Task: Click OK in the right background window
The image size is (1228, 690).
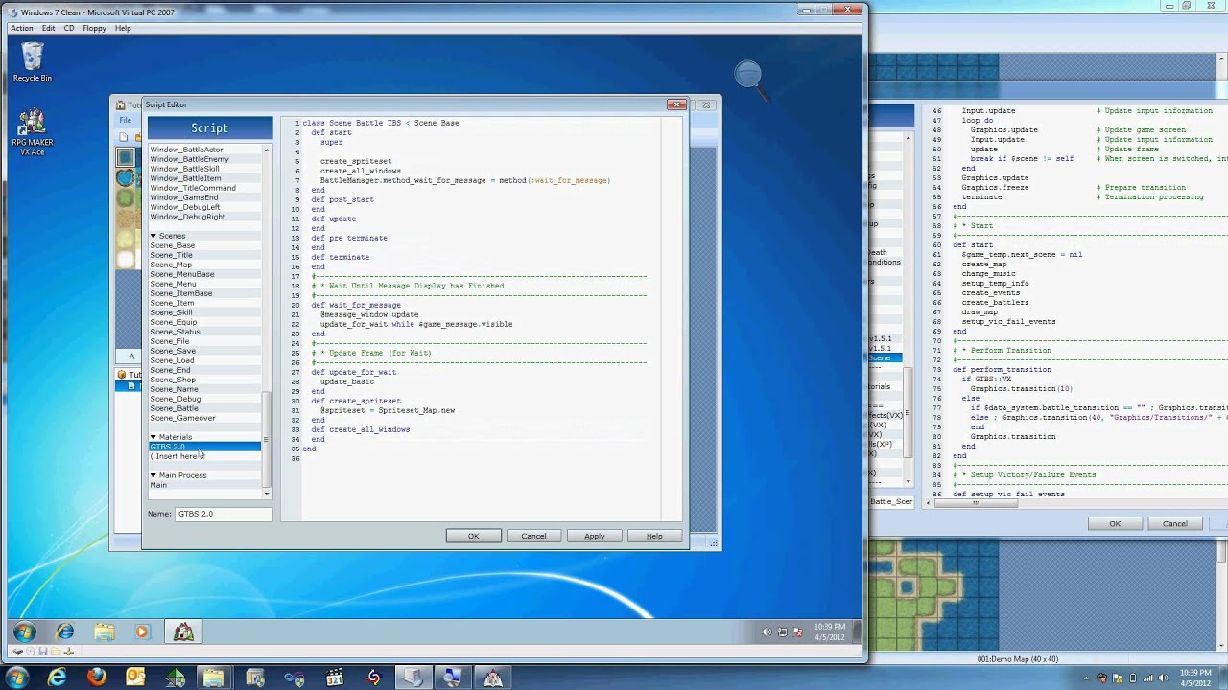Action: point(1115,524)
